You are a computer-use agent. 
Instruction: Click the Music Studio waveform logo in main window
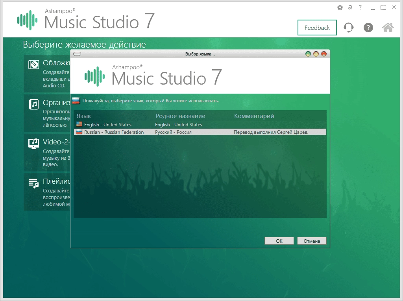pos(27,20)
